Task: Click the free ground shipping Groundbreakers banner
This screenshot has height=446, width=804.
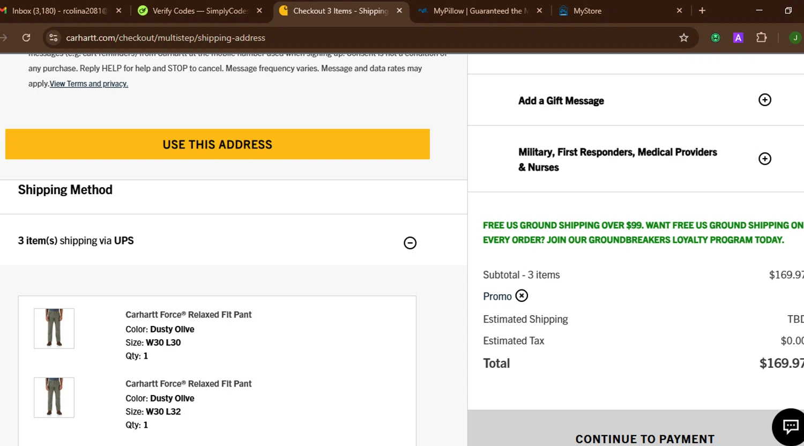Action: 643,233
